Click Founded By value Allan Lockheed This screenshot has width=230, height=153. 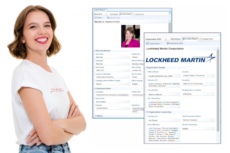[164, 94]
